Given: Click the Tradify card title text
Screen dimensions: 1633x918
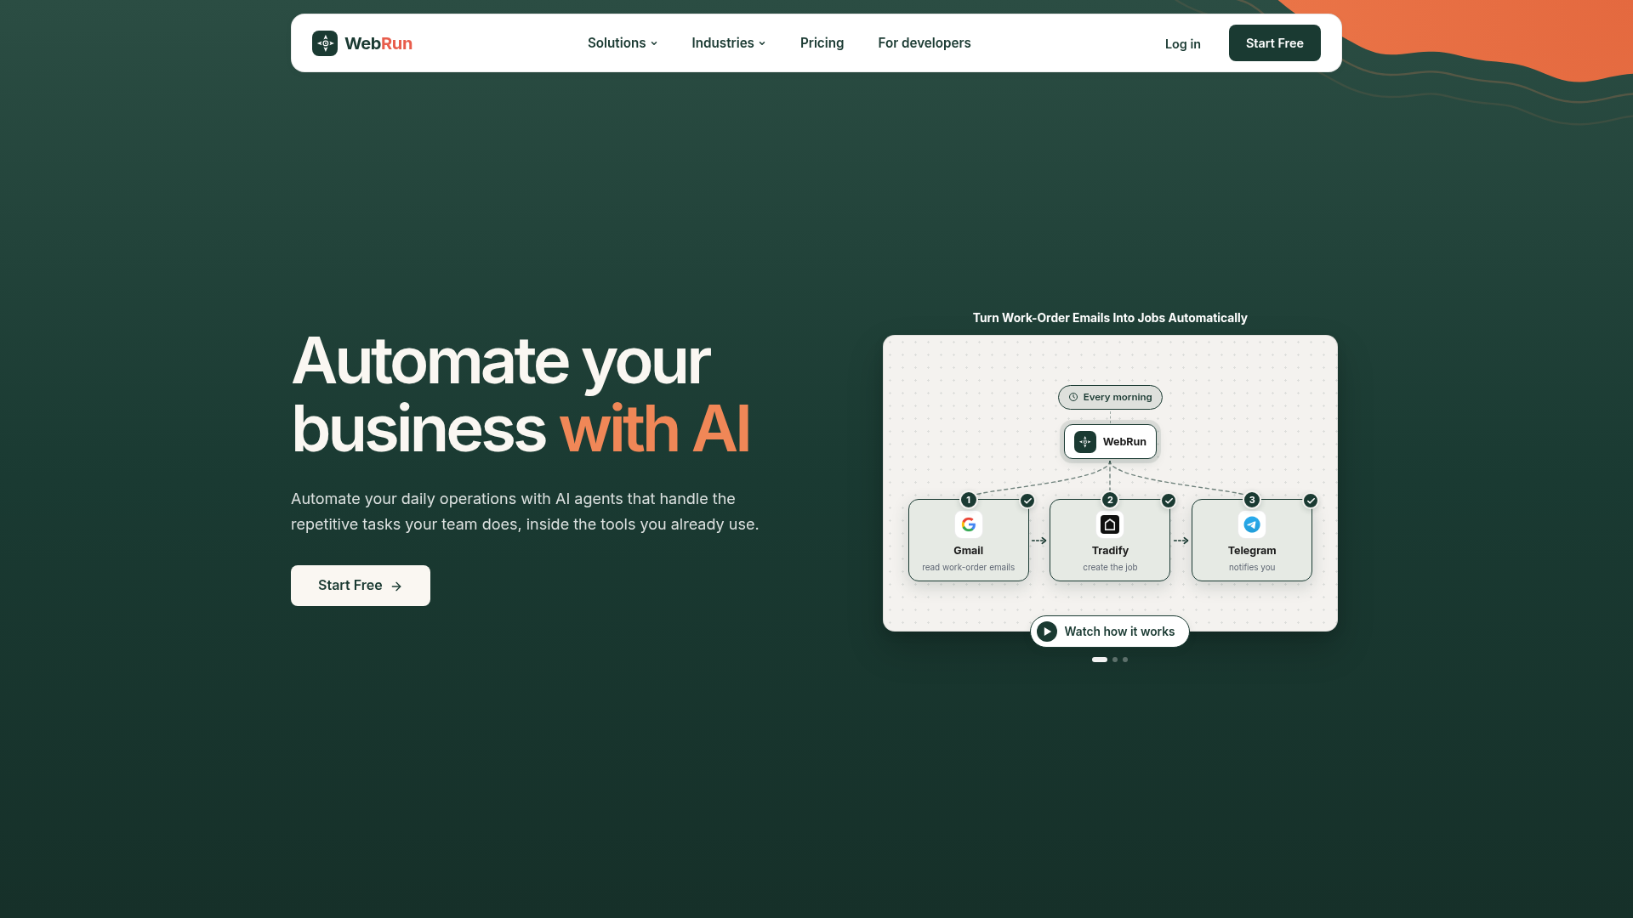Looking at the screenshot, I should click(1110, 551).
